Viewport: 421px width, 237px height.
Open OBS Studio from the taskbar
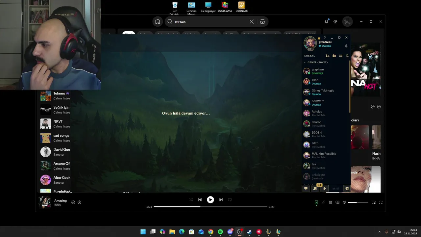click(x=240, y=232)
